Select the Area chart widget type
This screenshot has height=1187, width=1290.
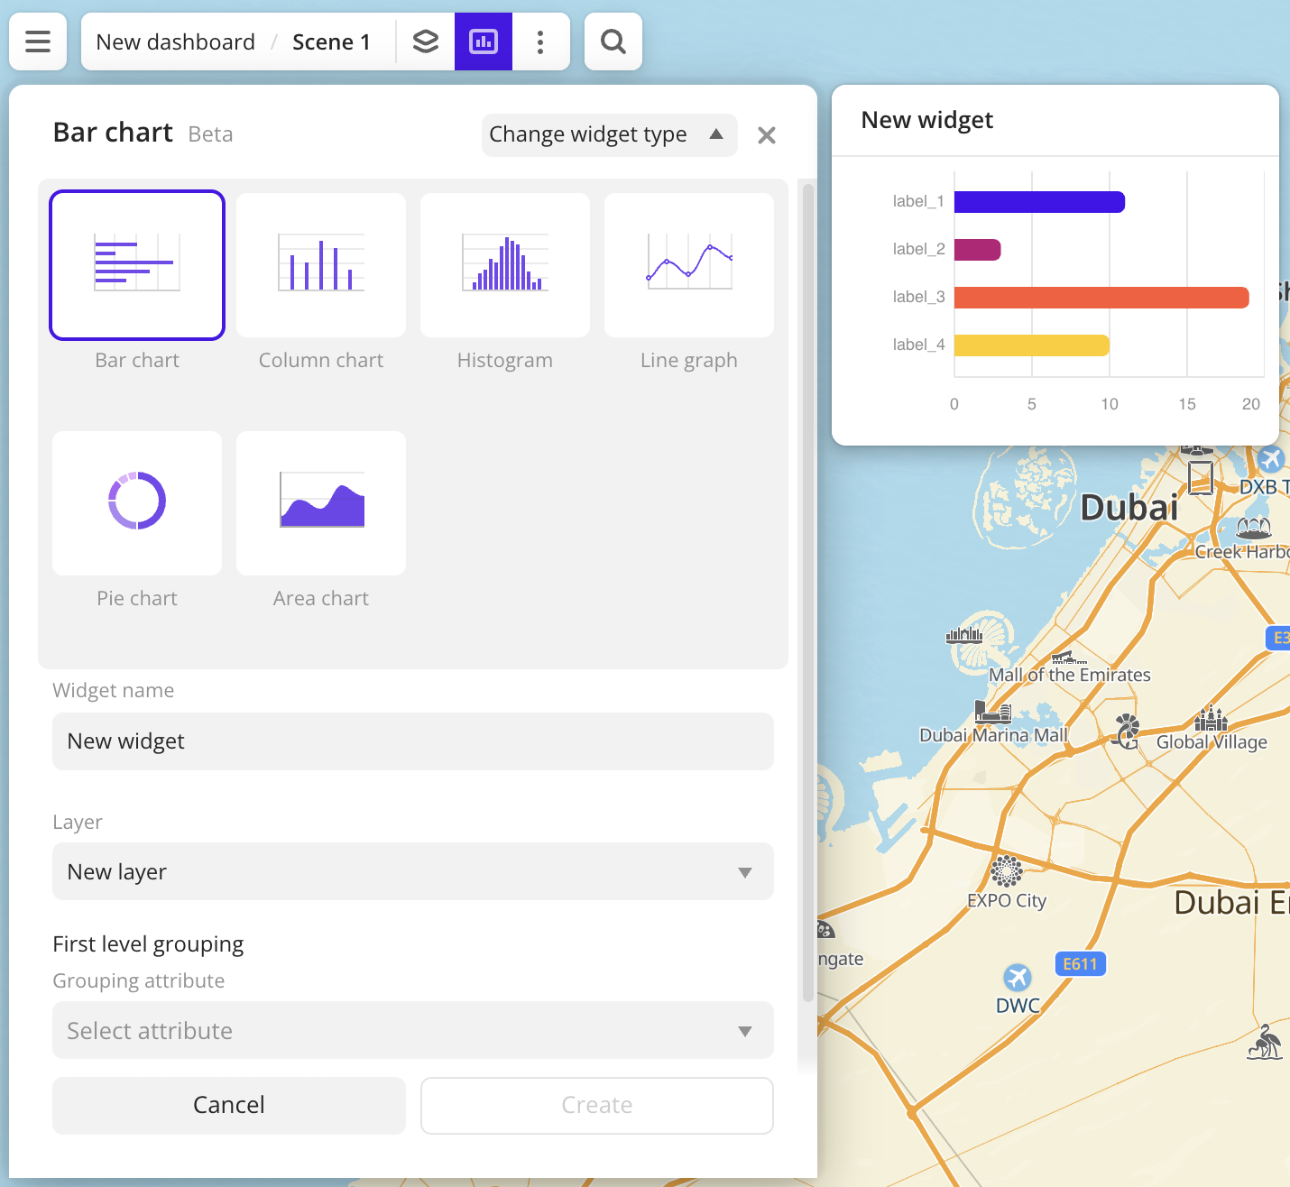pyautogui.click(x=321, y=503)
